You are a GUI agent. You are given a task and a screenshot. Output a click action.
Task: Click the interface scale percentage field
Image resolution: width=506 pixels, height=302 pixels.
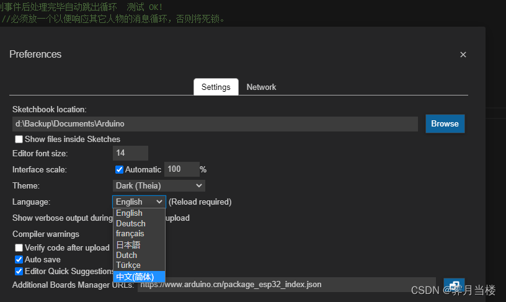(x=182, y=169)
